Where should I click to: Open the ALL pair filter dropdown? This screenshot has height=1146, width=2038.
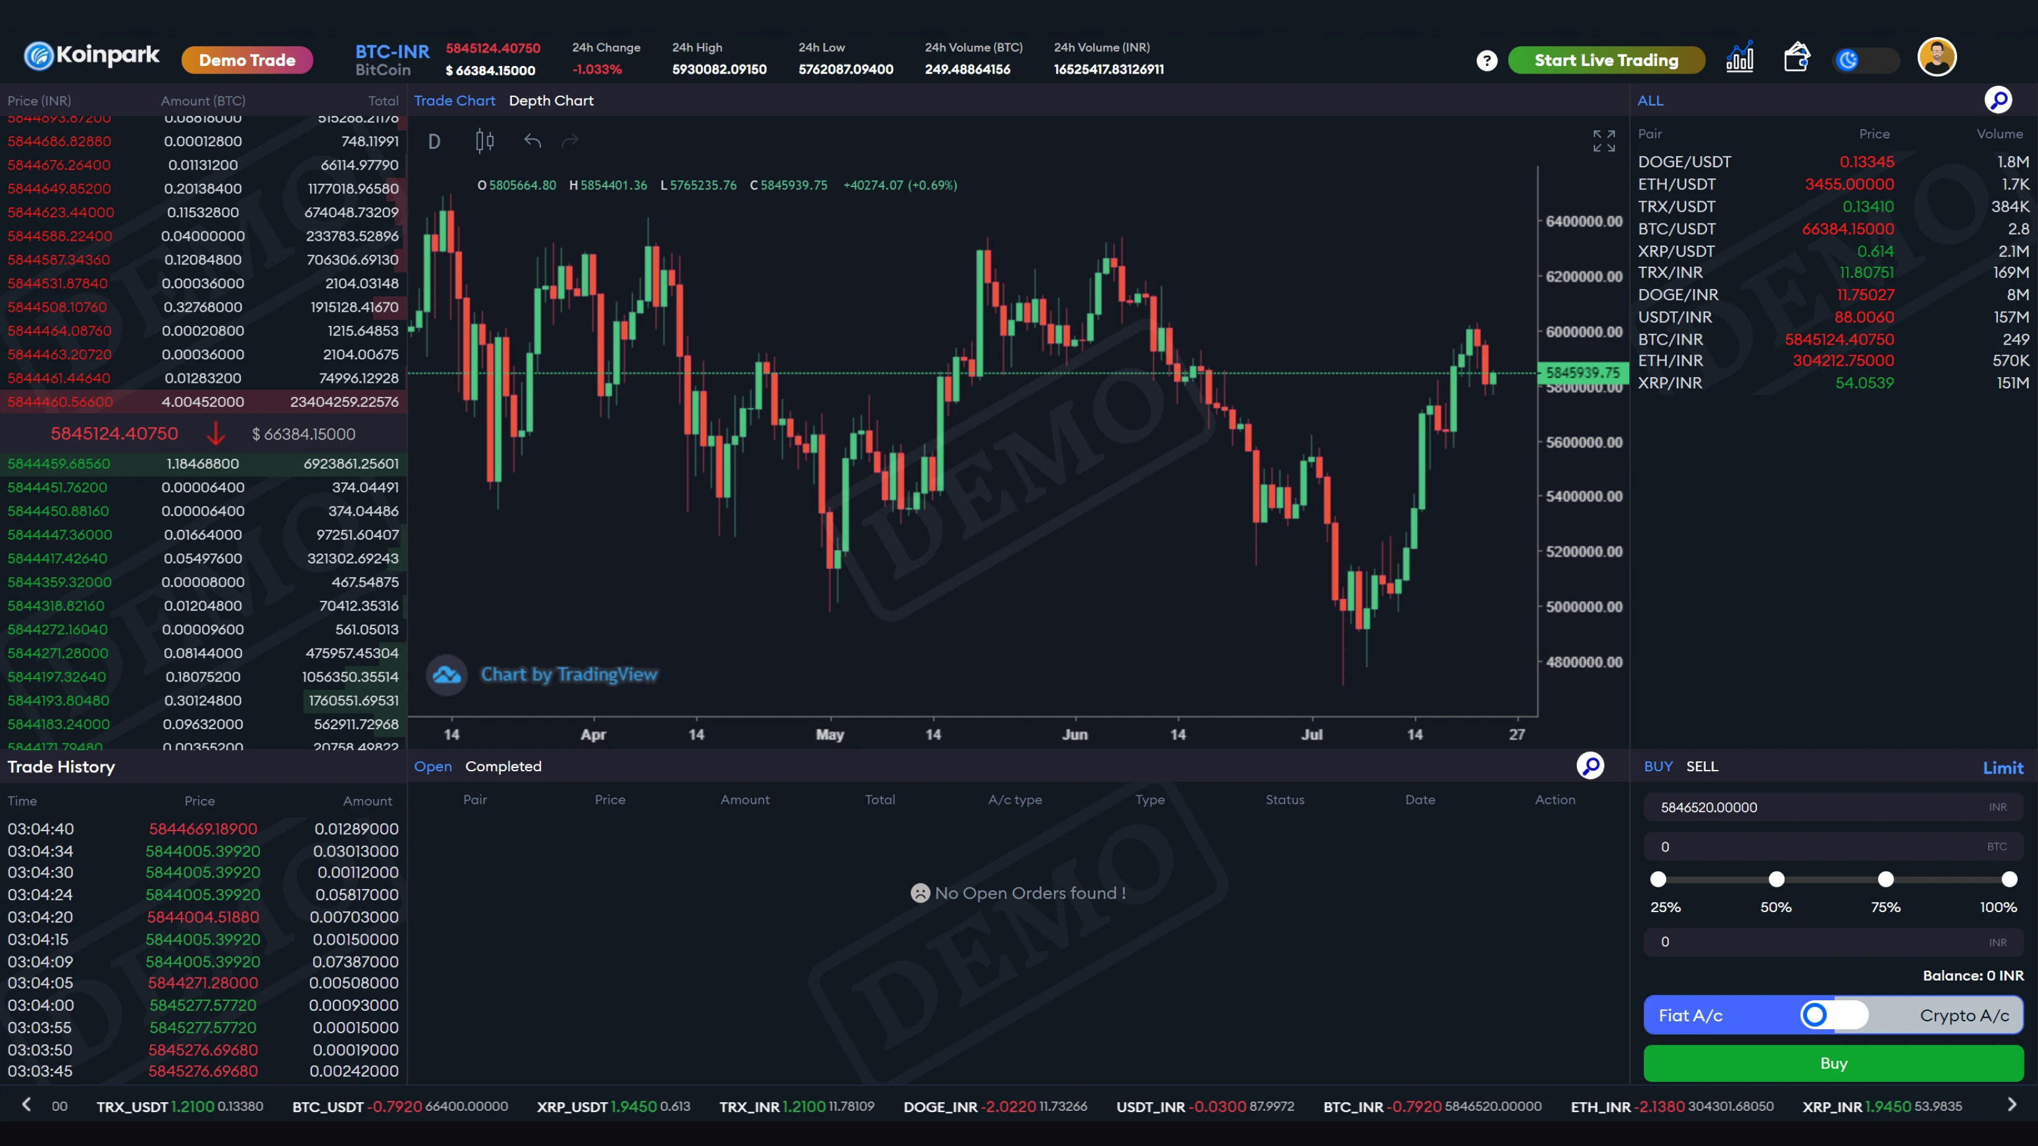1650,101
